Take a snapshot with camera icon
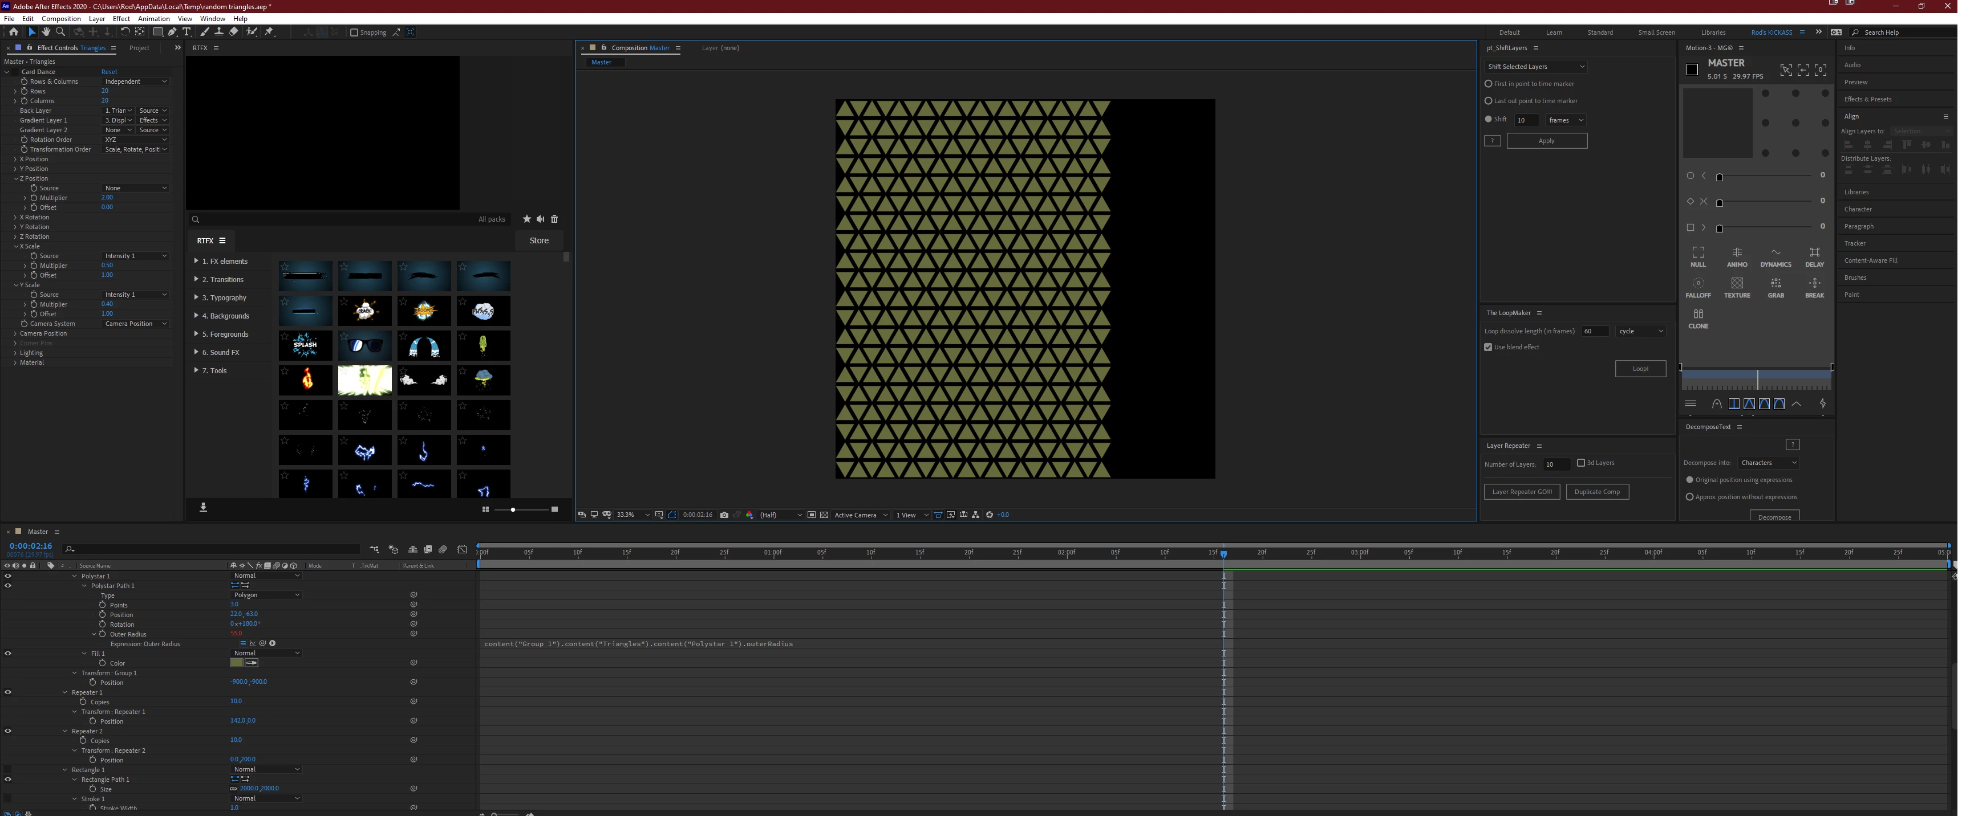Image resolution: width=1962 pixels, height=816 pixels. pyautogui.click(x=724, y=515)
